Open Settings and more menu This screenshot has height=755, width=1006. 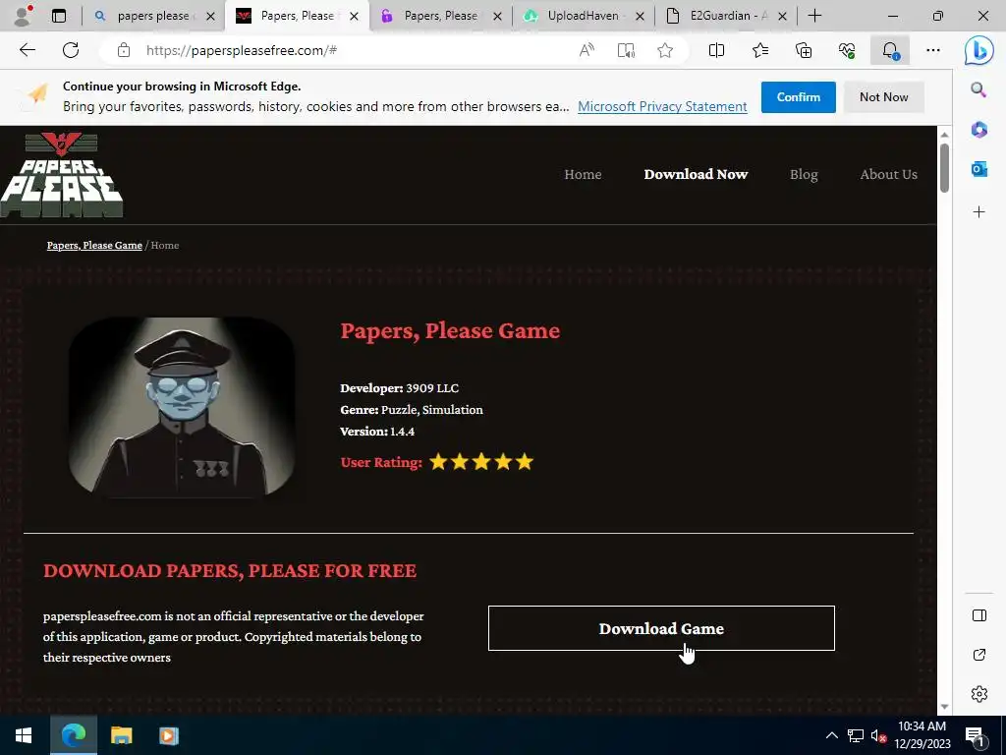click(x=933, y=50)
